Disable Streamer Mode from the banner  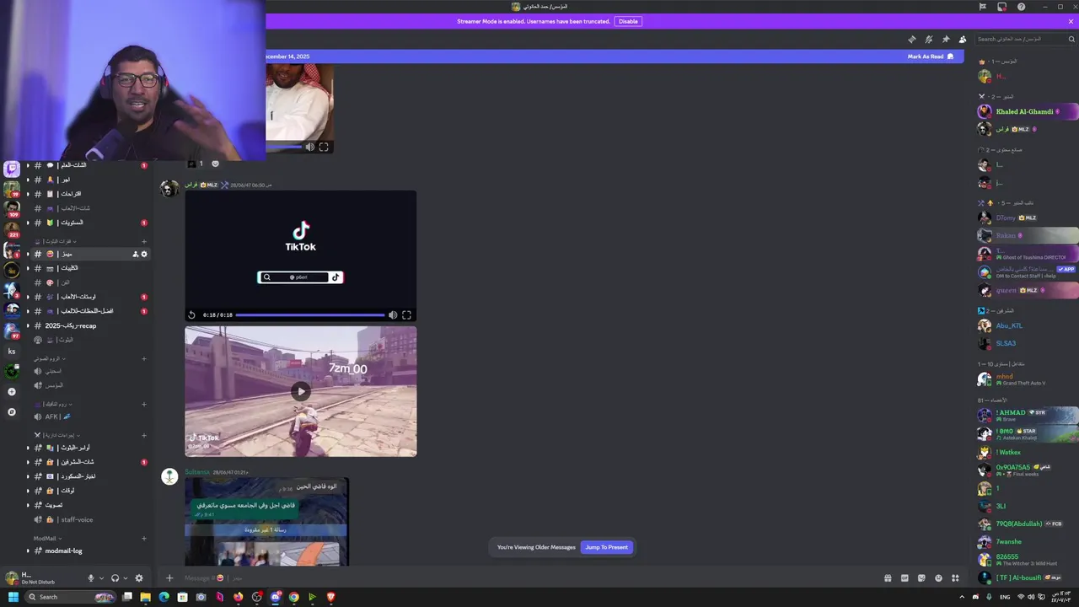point(628,21)
